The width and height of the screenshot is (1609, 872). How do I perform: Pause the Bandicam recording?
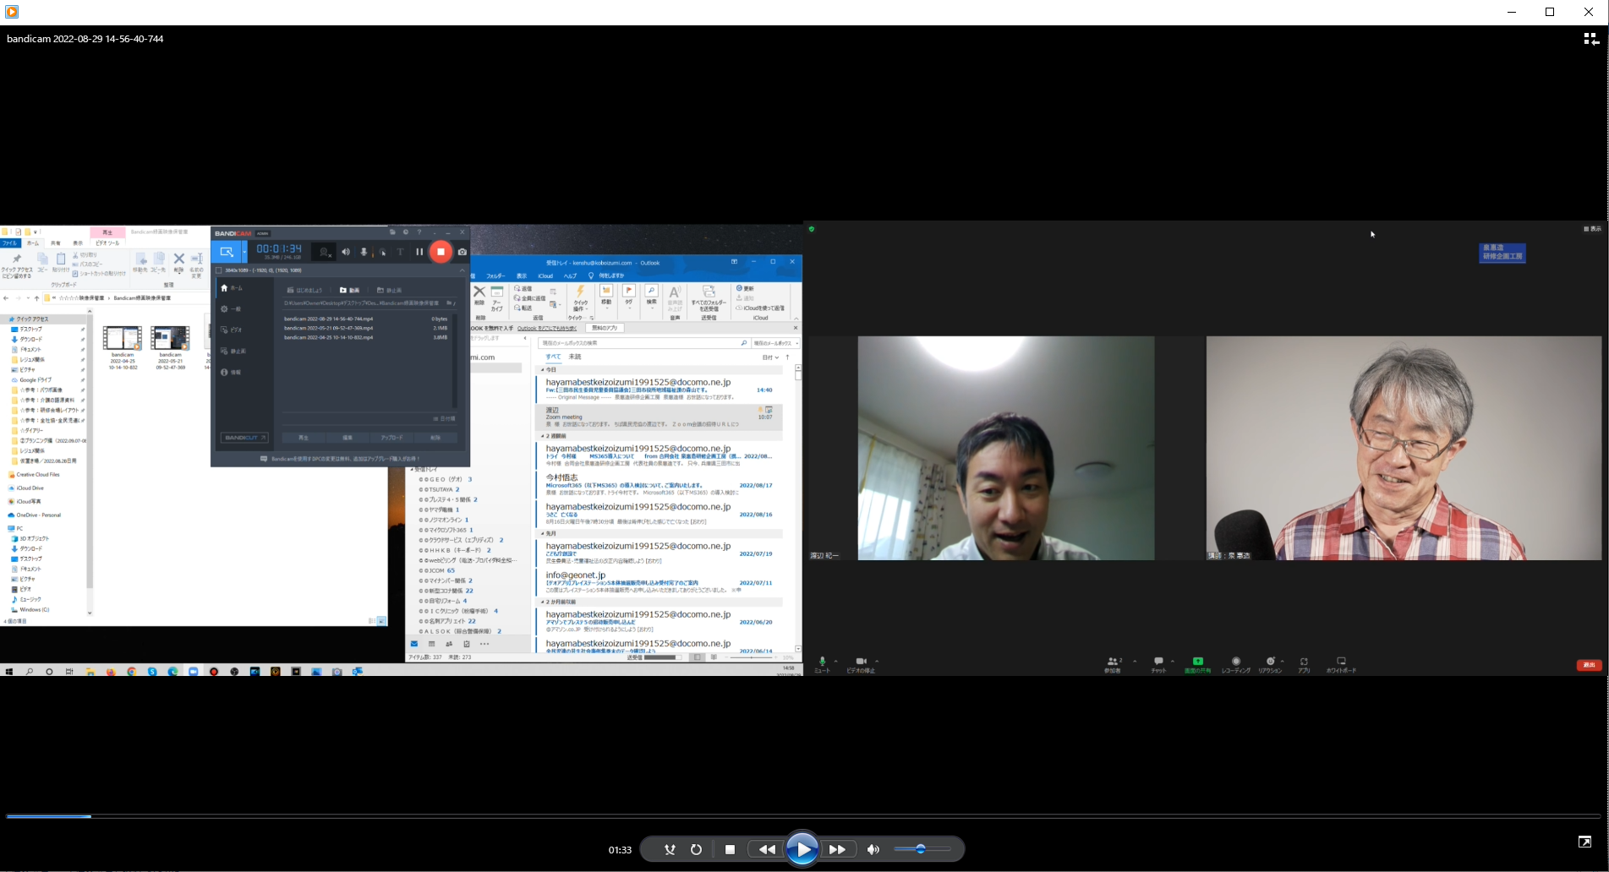pyautogui.click(x=419, y=252)
